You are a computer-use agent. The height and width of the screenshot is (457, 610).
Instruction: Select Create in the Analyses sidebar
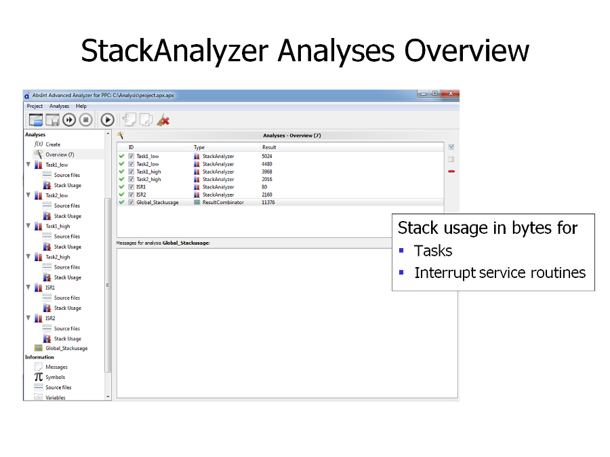click(x=53, y=144)
